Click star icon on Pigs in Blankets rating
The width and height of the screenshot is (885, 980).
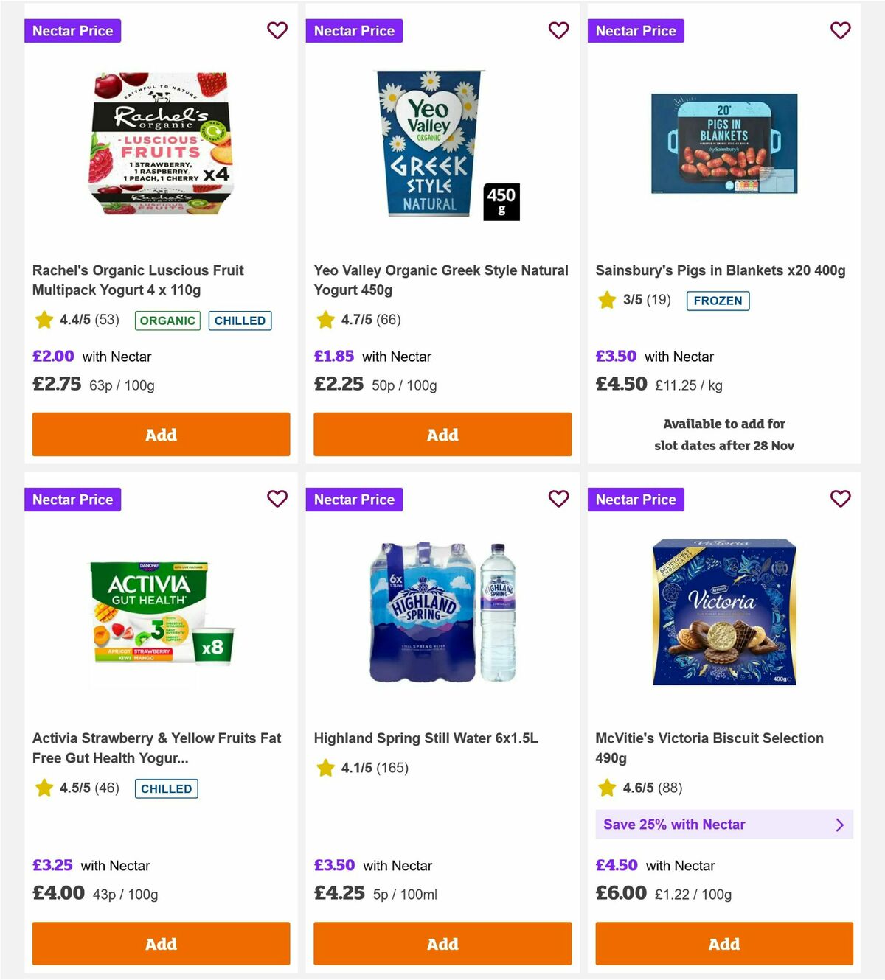tap(607, 300)
